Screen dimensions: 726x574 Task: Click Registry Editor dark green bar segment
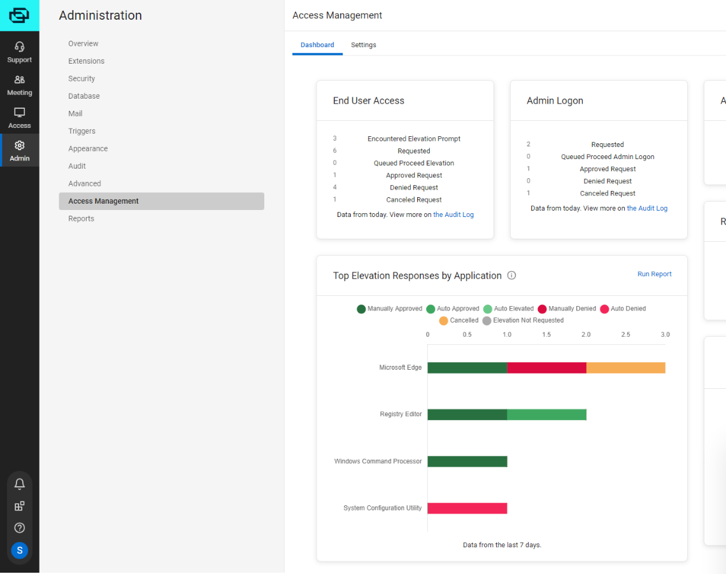pyautogui.click(x=467, y=415)
